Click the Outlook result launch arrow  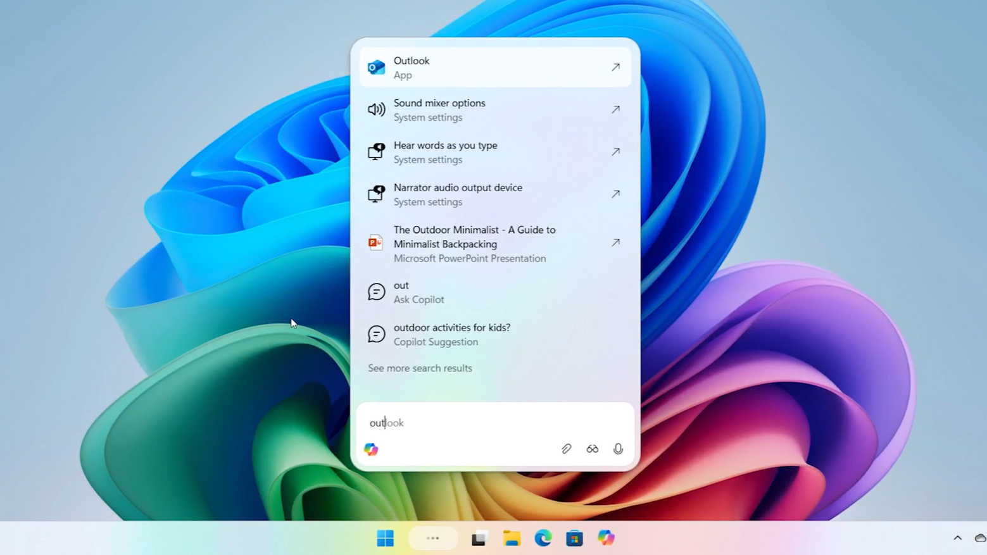point(615,66)
